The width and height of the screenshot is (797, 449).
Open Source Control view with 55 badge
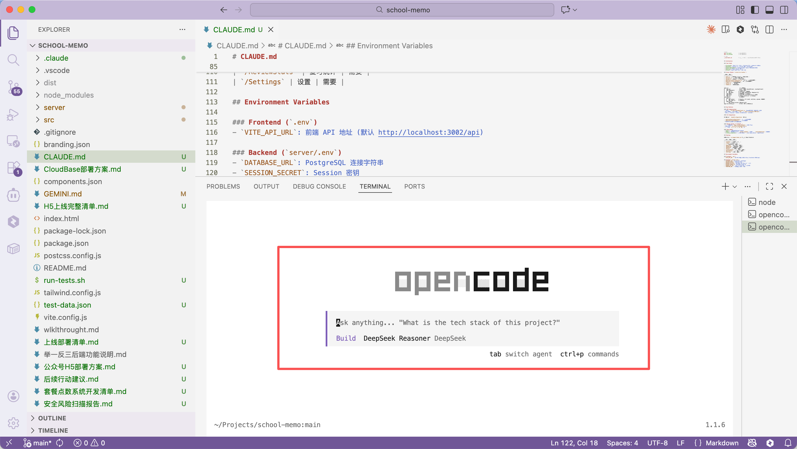pyautogui.click(x=13, y=87)
